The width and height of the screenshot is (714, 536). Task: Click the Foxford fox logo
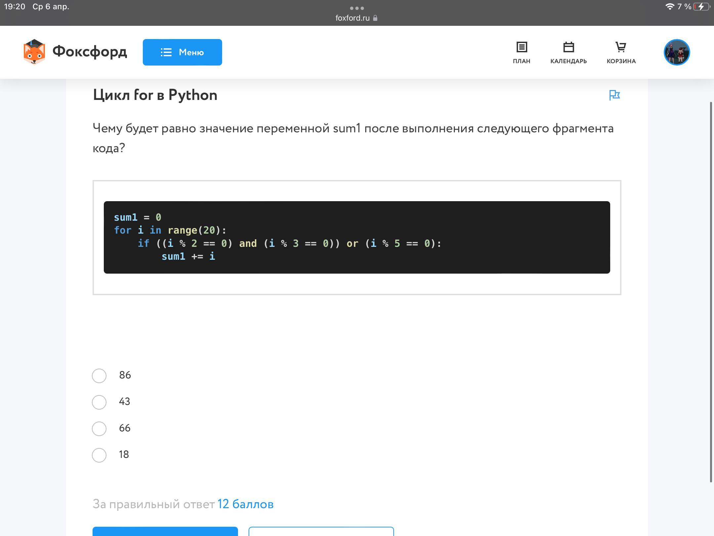click(x=34, y=52)
